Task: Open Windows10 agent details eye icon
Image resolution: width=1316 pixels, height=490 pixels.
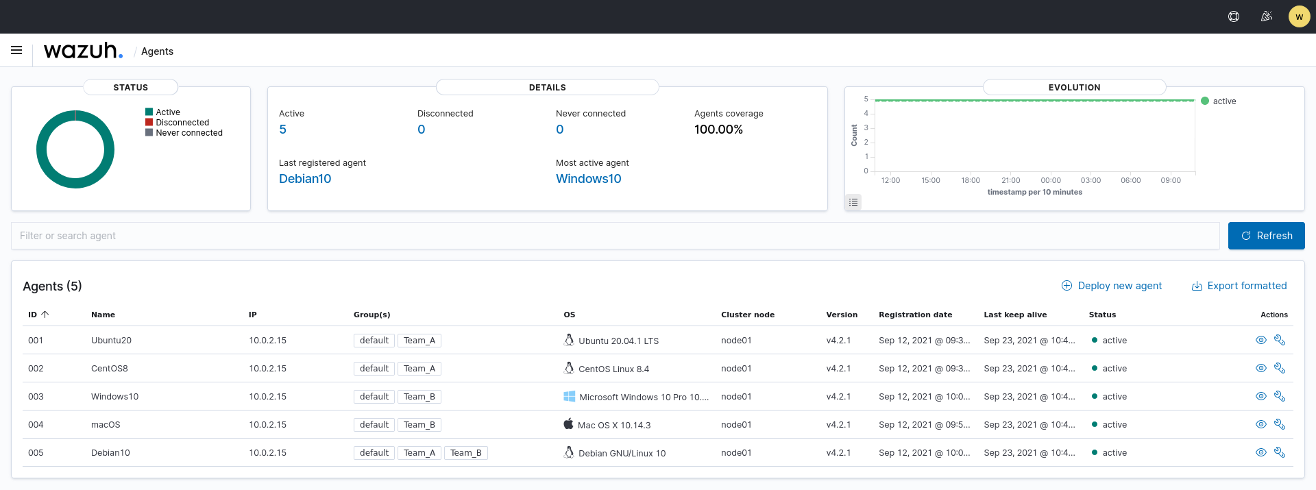Action: [1260, 396]
